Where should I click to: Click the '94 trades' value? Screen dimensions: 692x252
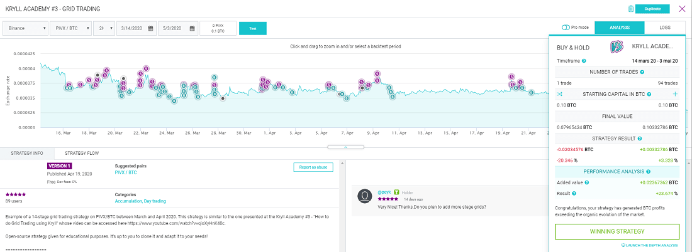coord(667,83)
